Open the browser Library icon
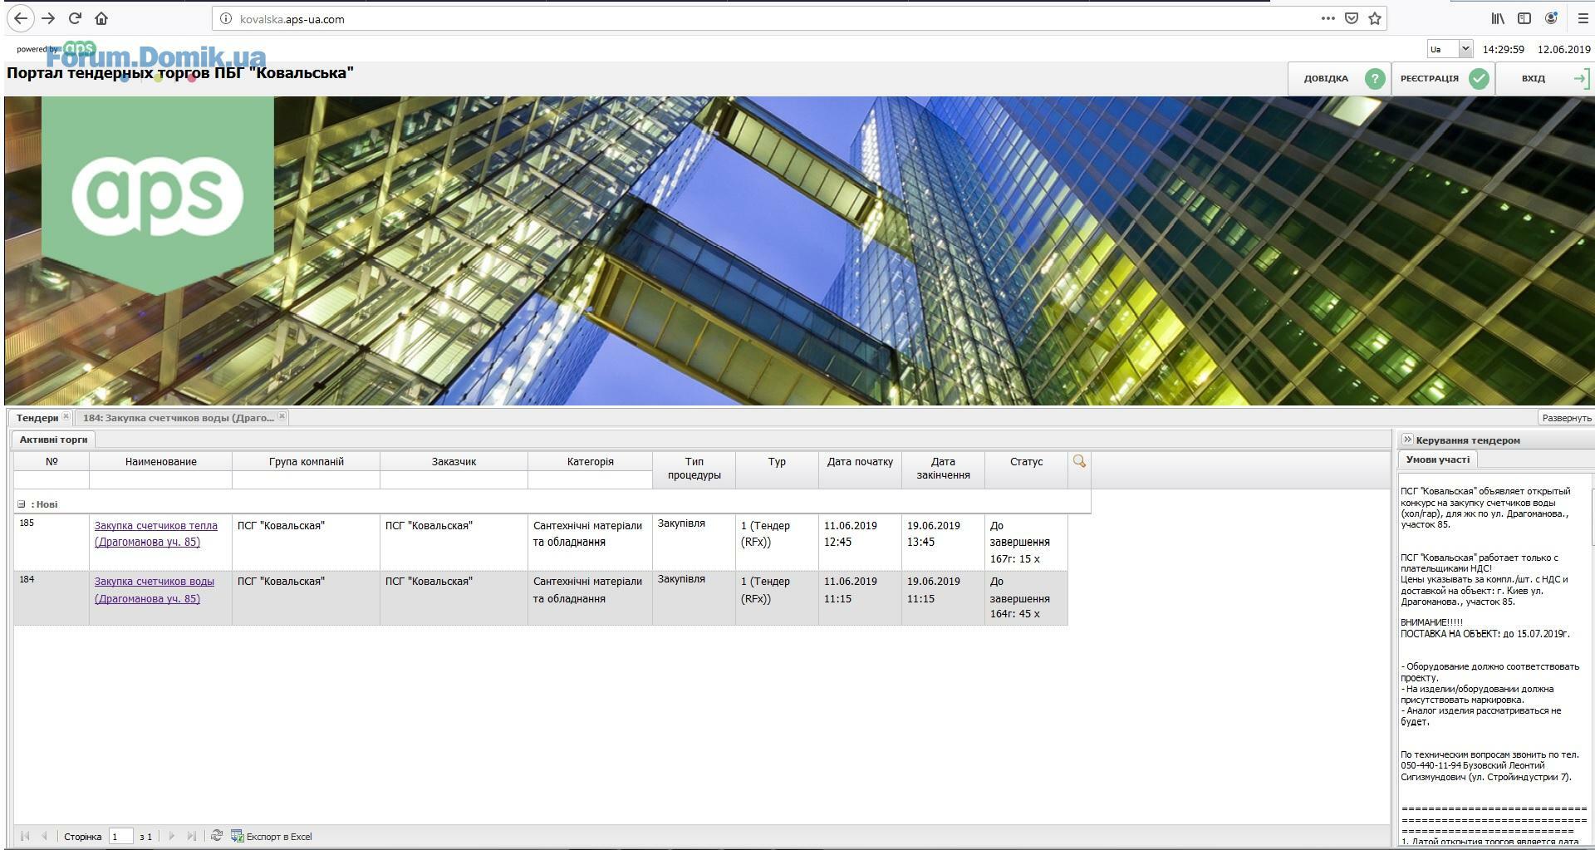The width and height of the screenshot is (1595, 850). (x=1498, y=18)
